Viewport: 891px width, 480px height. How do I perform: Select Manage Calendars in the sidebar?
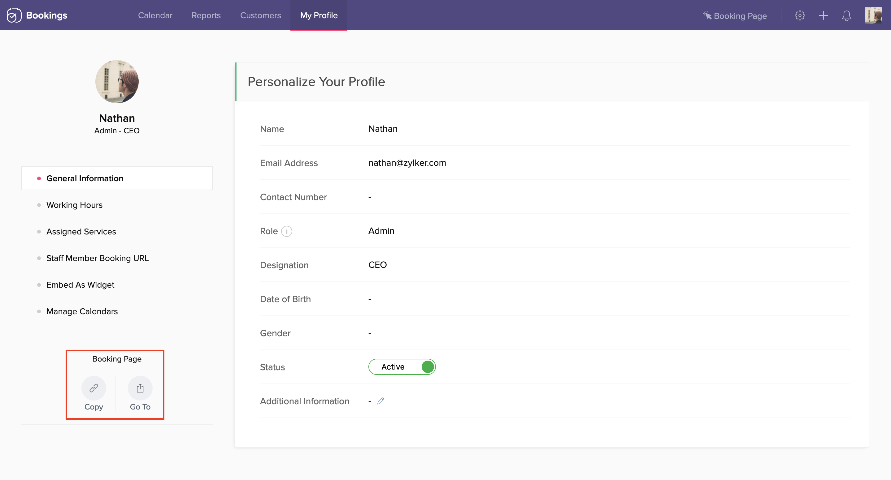point(82,311)
